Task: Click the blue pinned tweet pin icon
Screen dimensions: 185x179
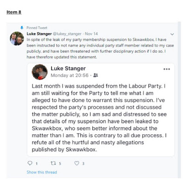Action: pos(22,28)
